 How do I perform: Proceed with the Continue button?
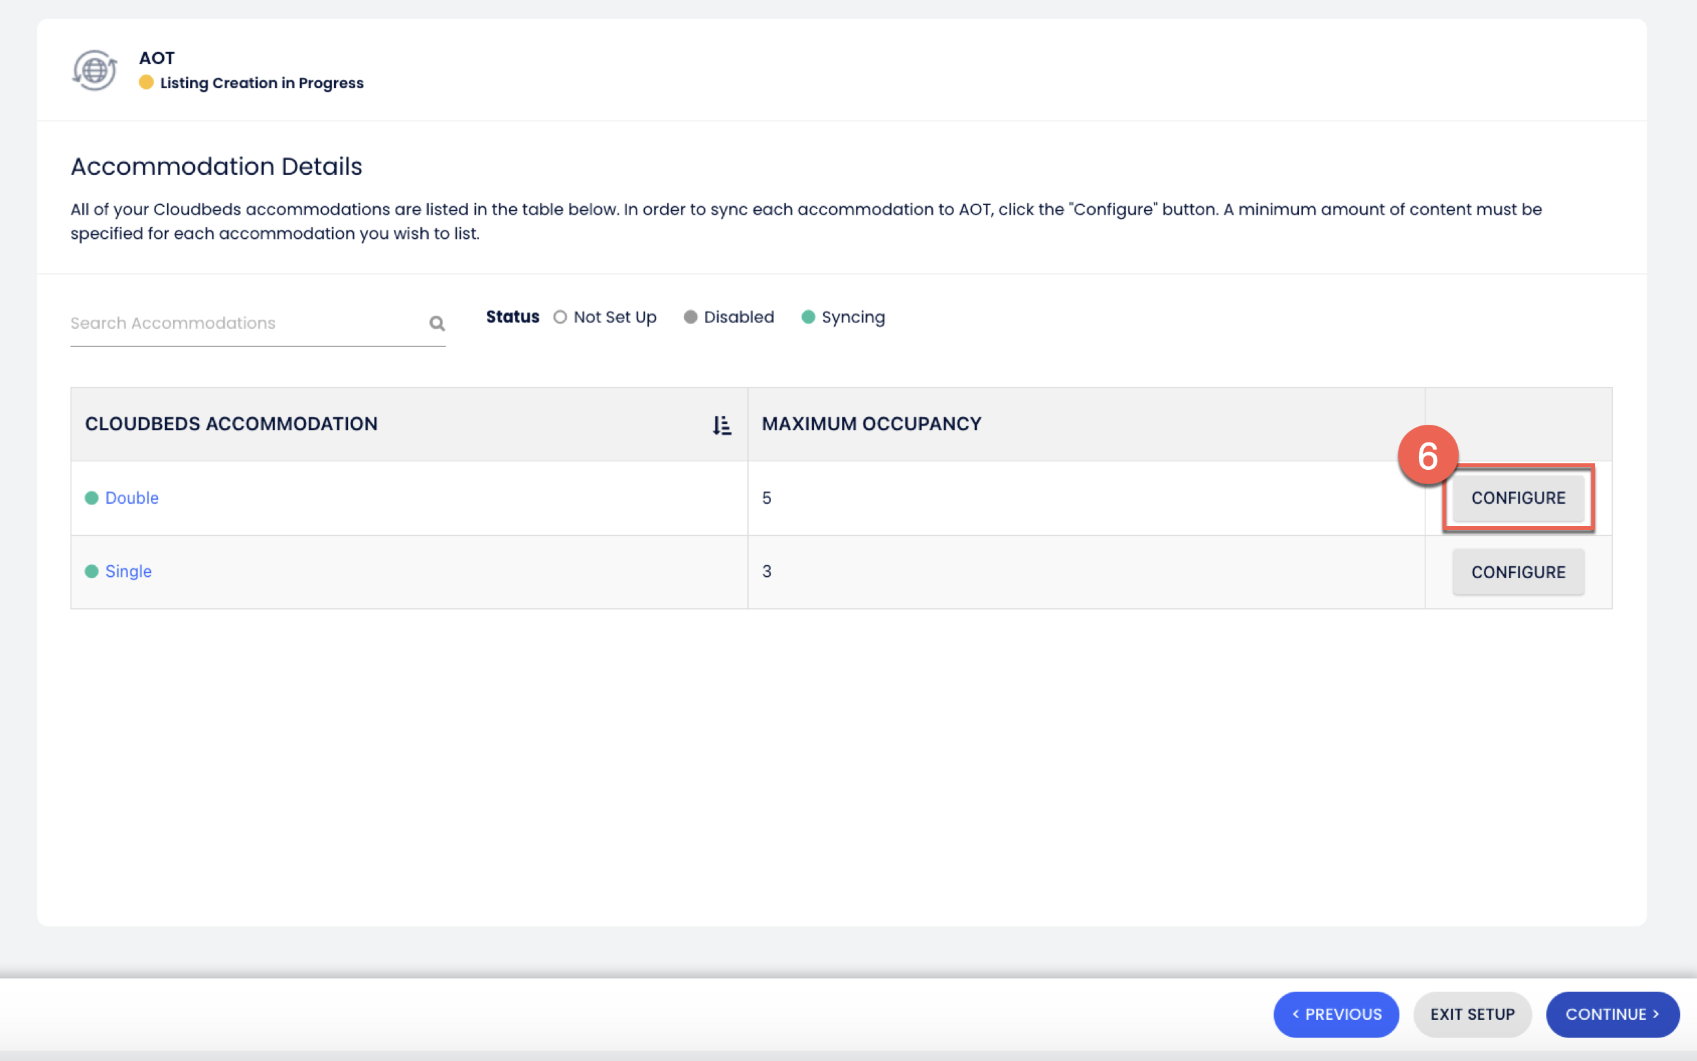click(x=1611, y=1014)
